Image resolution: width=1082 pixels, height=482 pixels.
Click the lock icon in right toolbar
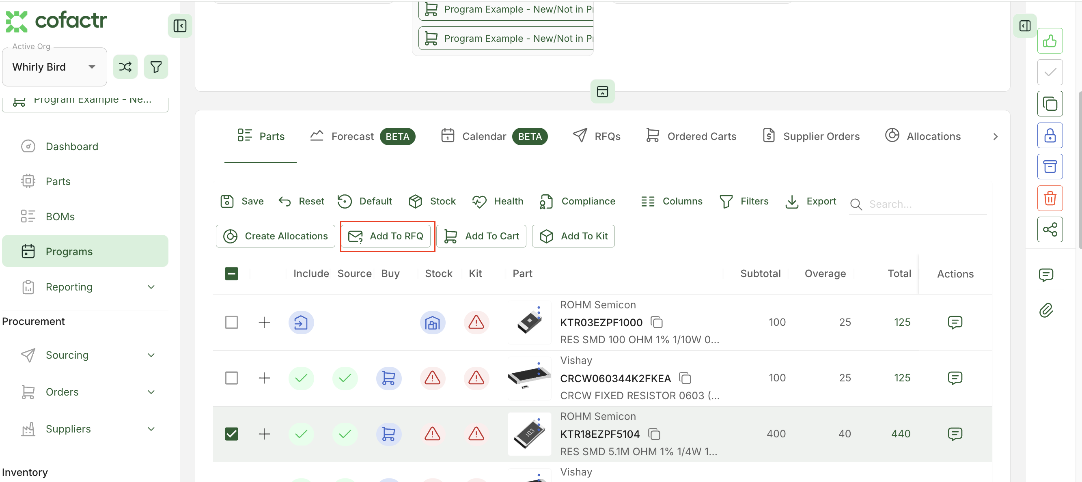point(1050,135)
